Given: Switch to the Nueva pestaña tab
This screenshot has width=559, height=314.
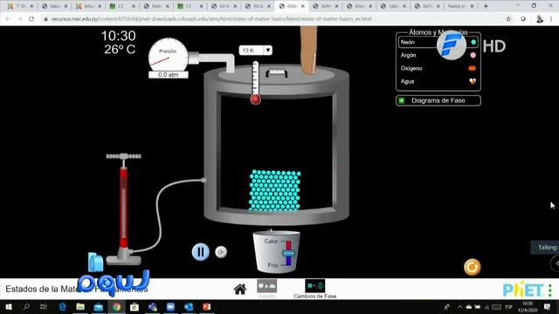Looking at the screenshot, I should click(x=461, y=6).
